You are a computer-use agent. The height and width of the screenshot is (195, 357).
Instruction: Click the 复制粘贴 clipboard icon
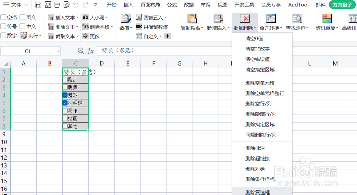point(192,19)
